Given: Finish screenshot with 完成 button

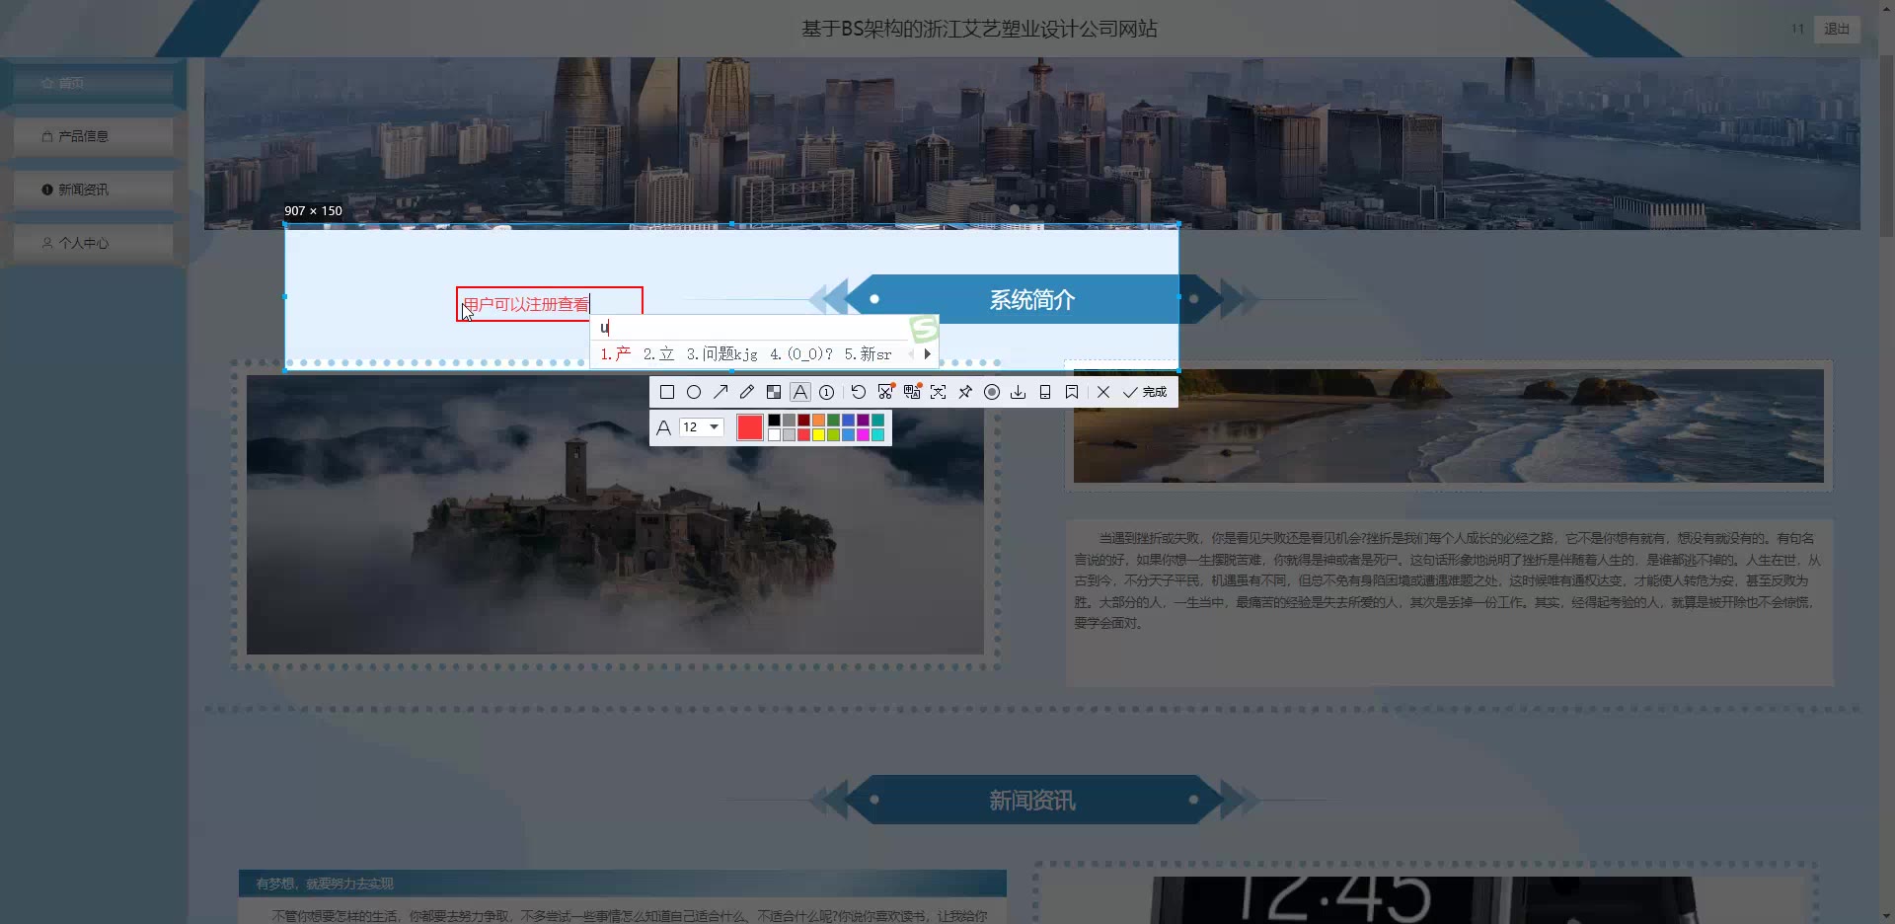Looking at the screenshot, I should (x=1145, y=392).
